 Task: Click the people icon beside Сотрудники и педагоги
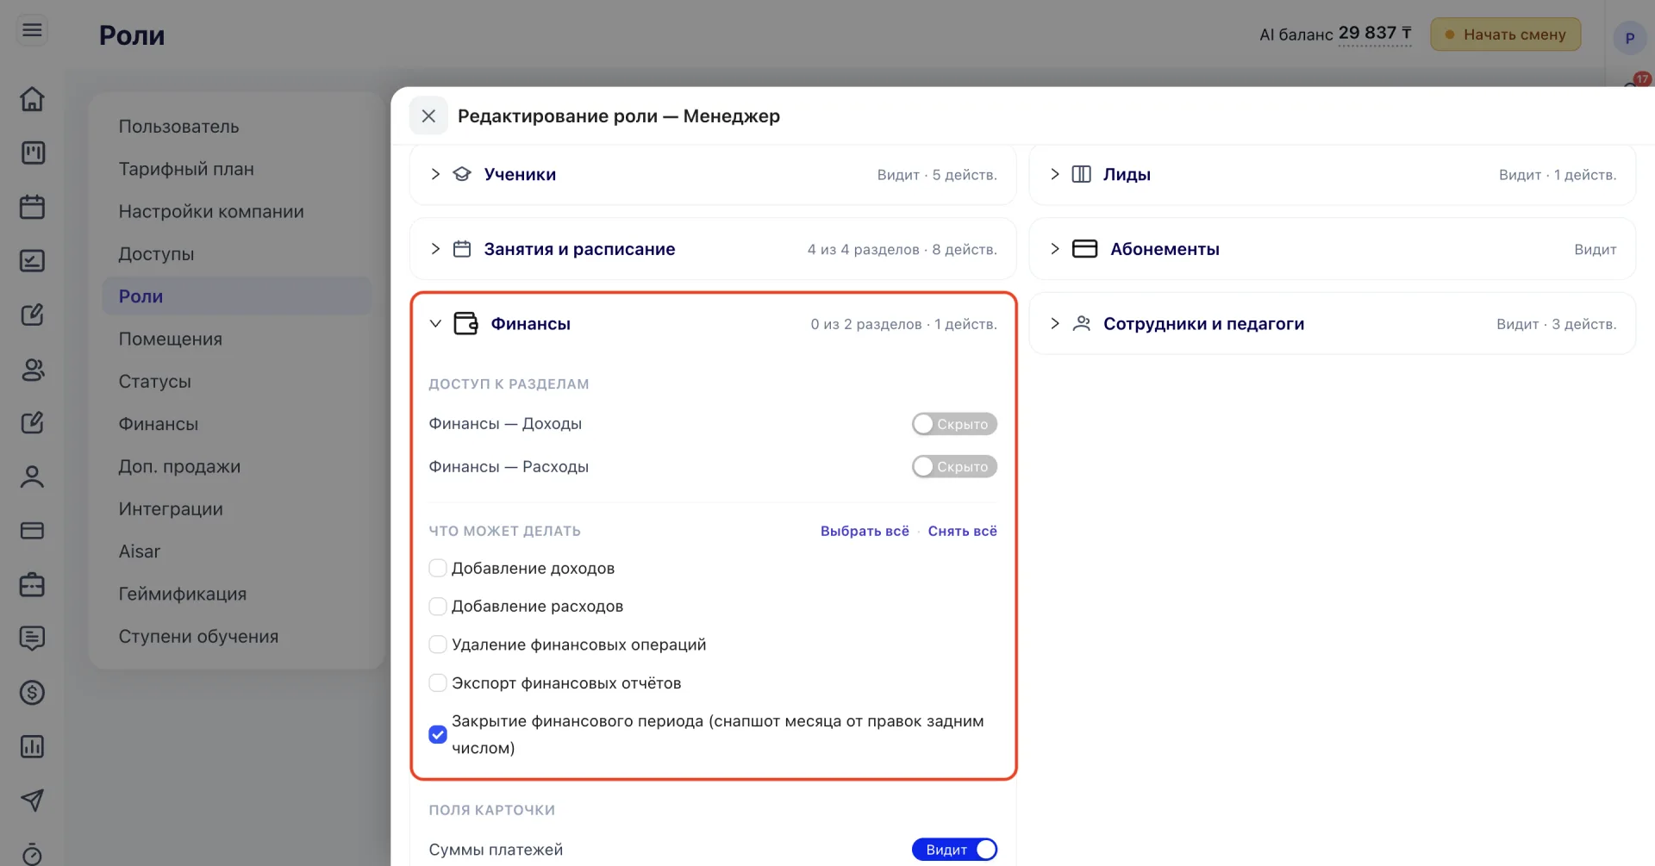(1081, 324)
